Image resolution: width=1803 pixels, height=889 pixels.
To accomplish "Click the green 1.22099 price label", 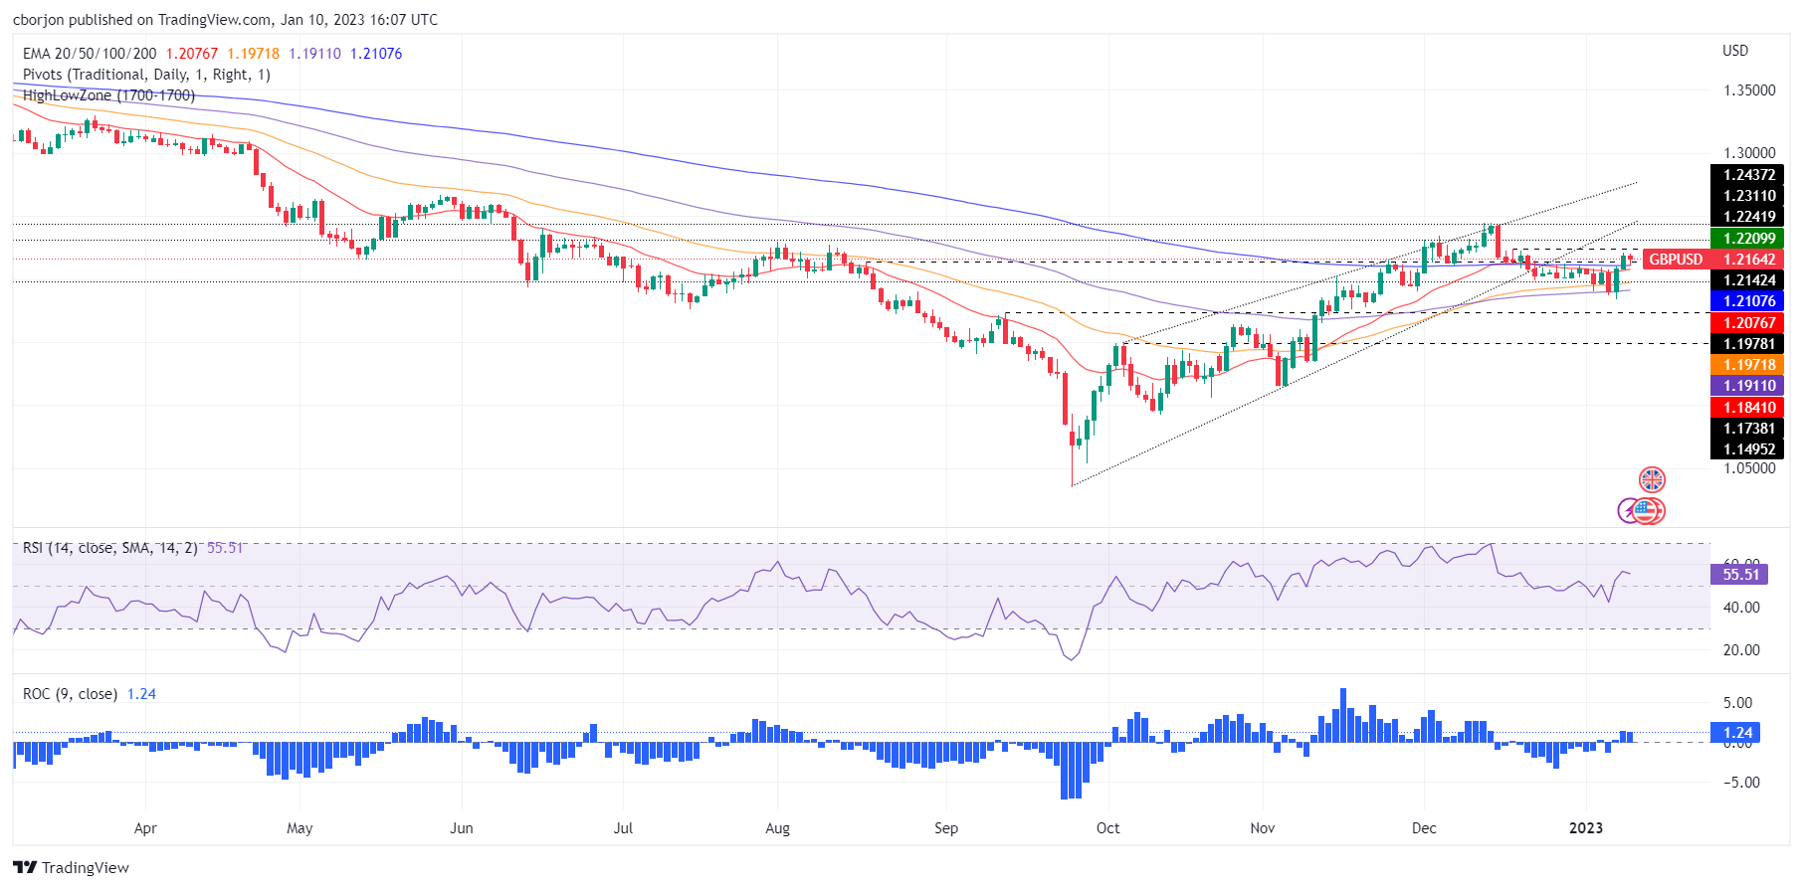I will (x=1749, y=239).
